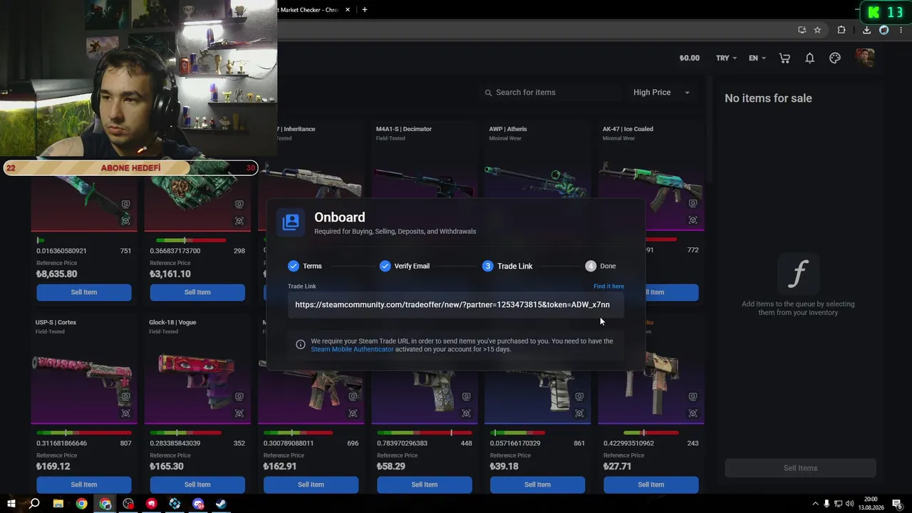Image resolution: width=912 pixels, height=513 pixels.
Task: Open the taskbar volume control
Action: (x=849, y=504)
